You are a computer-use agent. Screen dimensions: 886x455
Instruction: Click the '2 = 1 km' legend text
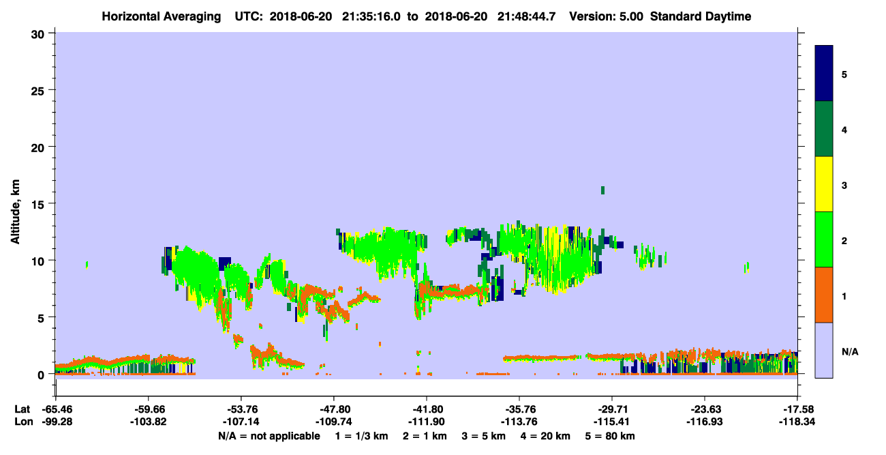425,435
